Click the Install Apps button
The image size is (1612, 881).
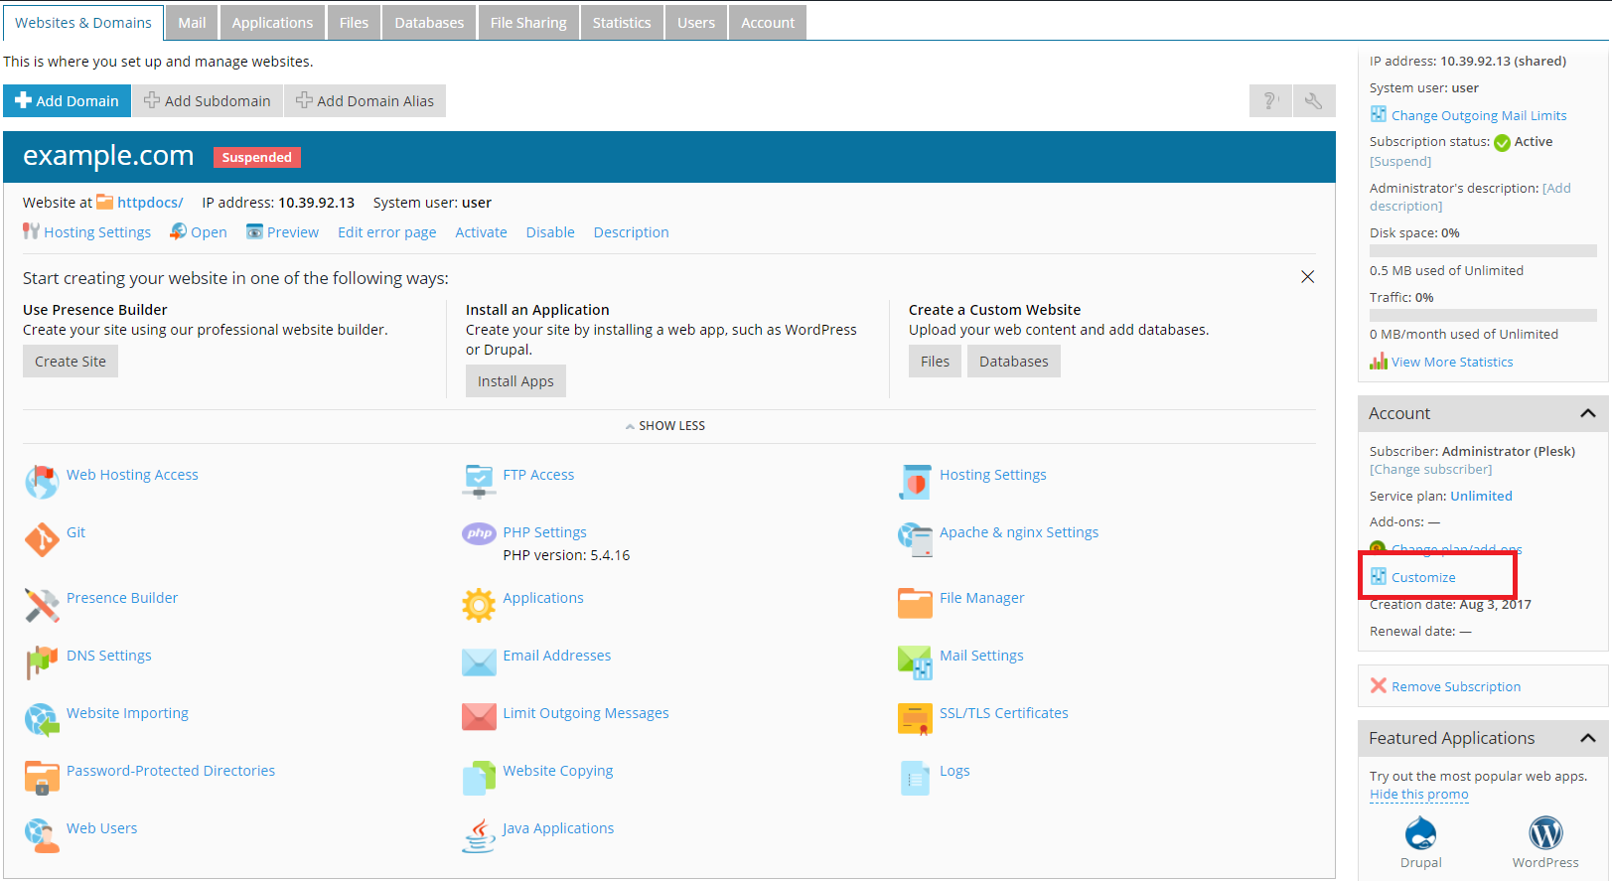pos(515,381)
